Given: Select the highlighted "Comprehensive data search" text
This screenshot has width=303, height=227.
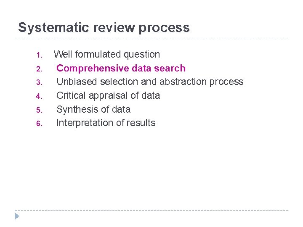Looking at the screenshot, I should [x=121, y=68].
